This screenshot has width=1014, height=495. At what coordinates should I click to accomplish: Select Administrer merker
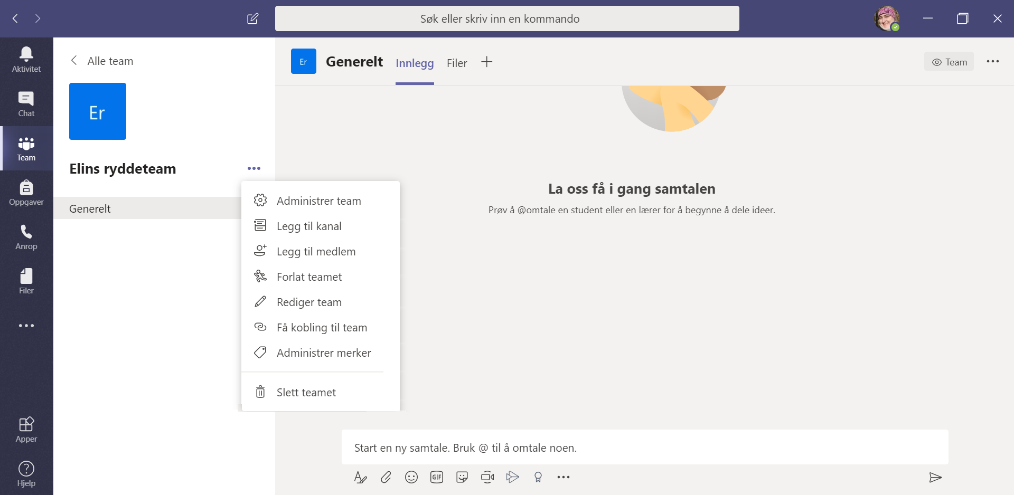point(321,353)
